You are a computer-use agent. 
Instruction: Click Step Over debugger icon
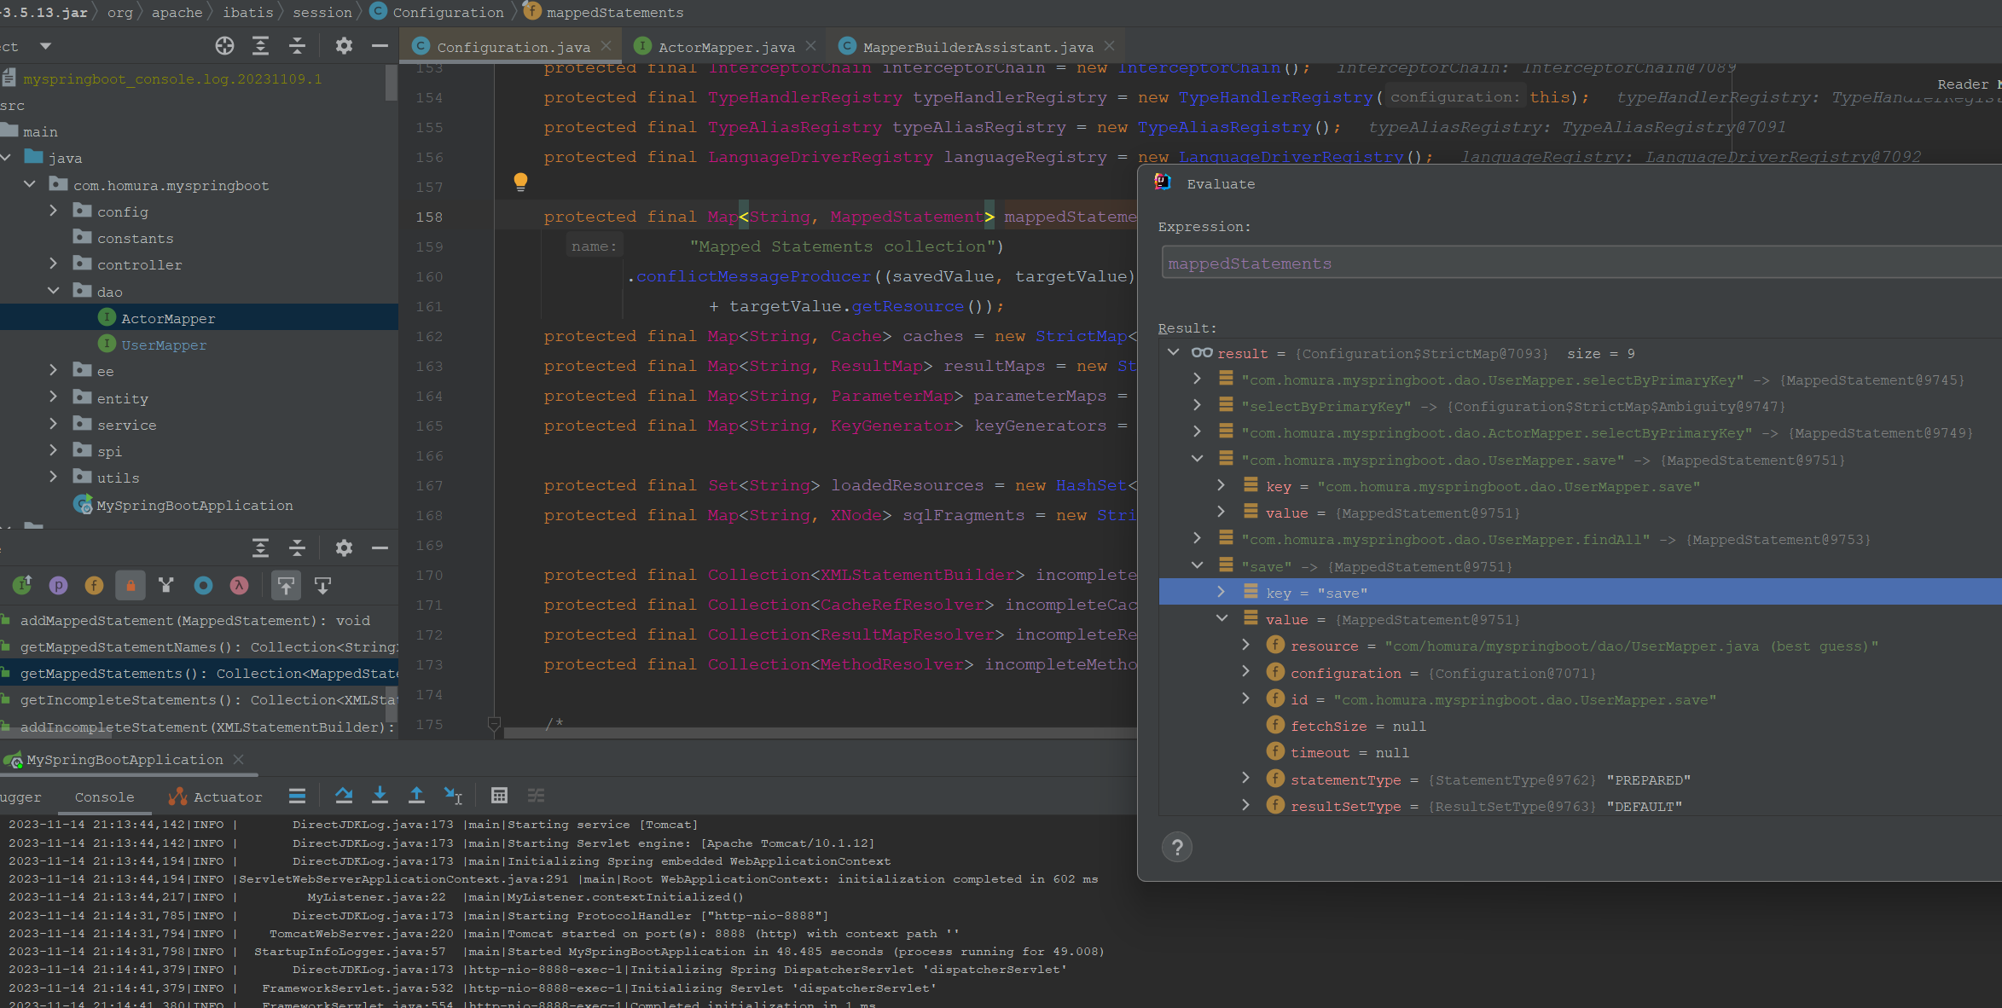point(344,796)
